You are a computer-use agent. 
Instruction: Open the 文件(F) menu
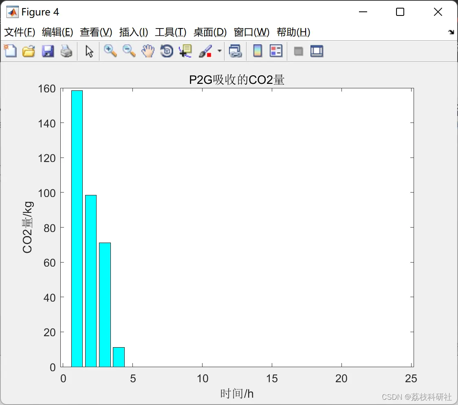(20, 32)
